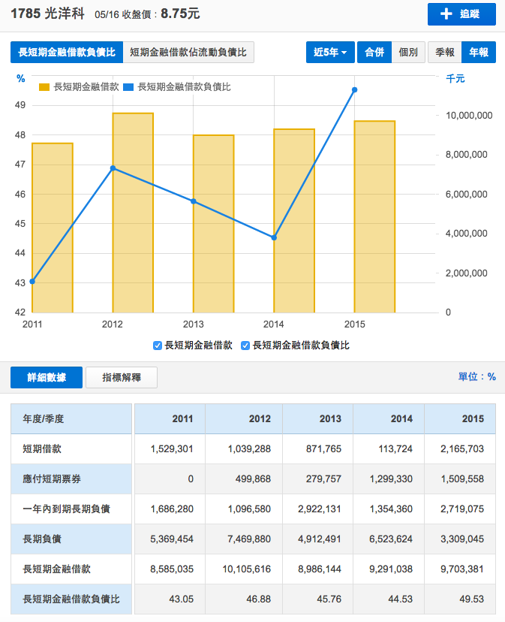The image size is (505, 622).
Task: Switch to 季報 quarterly report
Action: [x=444, y=52]
